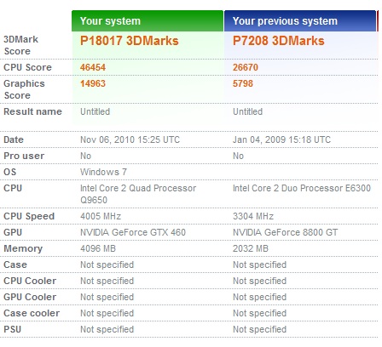
Task: Click the Windows 7 OS entry
Action: pos(103,172)
